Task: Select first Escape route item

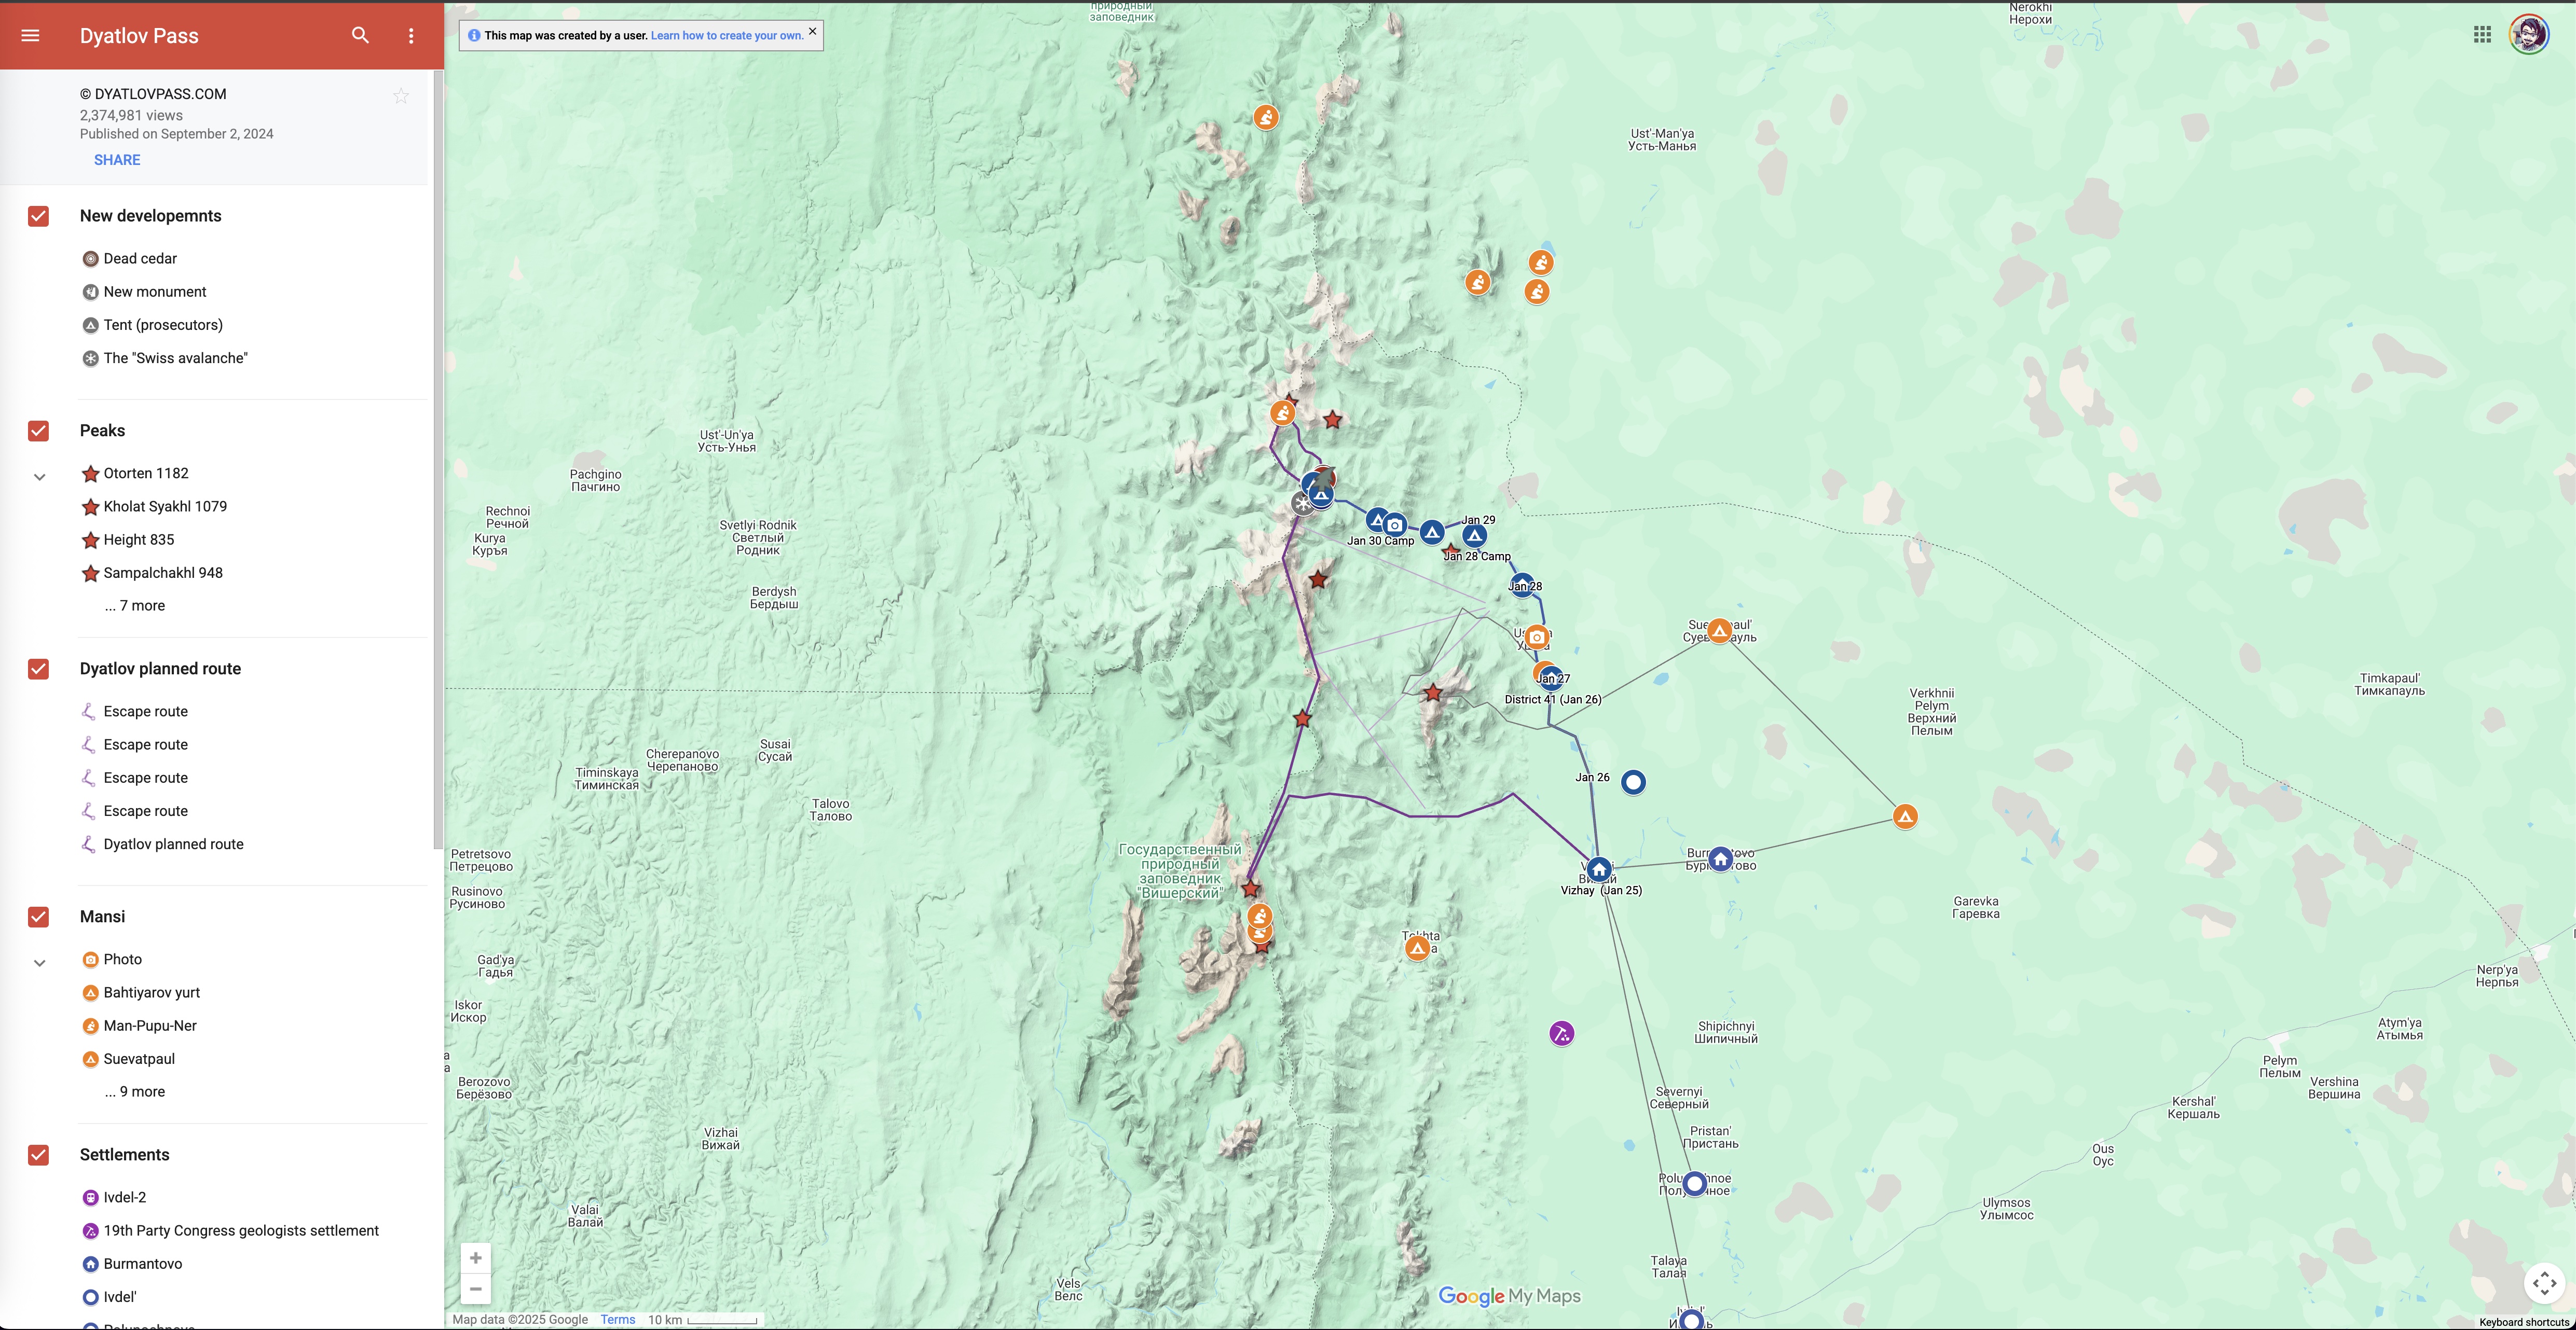Action: tap(146, 712)
